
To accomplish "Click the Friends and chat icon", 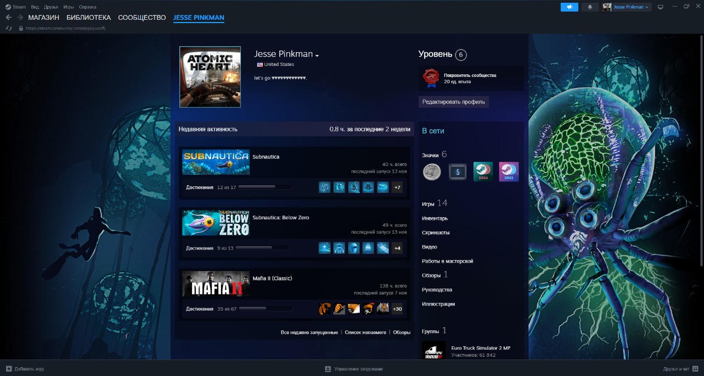I will (695, 369).
